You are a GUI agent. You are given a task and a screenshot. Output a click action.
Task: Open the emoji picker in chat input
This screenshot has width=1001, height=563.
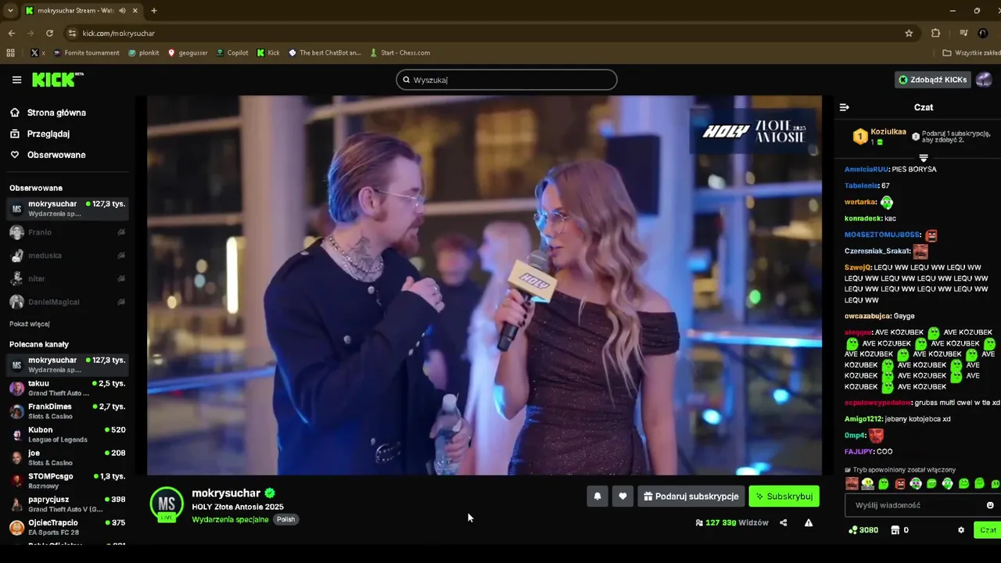pos(990,505)
